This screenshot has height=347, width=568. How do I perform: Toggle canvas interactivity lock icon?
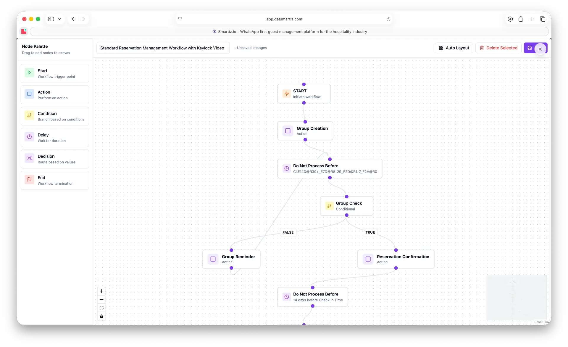[x=101, y=316]
